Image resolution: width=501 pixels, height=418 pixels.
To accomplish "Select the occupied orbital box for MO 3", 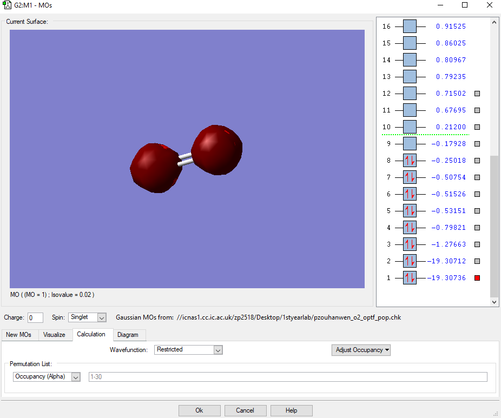I will pyautogui.click(x=410, y=244).
